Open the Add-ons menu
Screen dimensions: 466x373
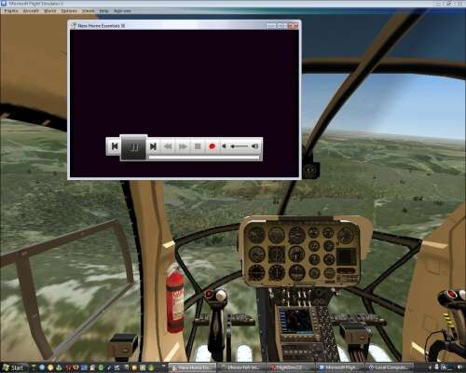(122, 11)
